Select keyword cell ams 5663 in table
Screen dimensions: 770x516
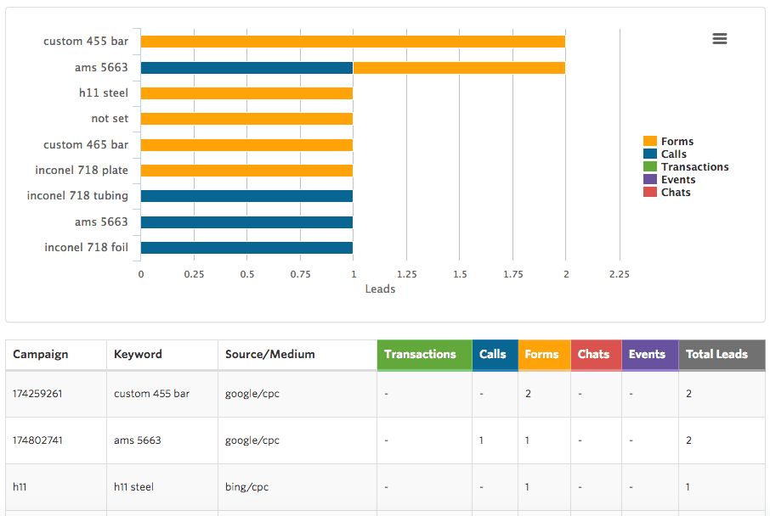click(x=162, y=440)
